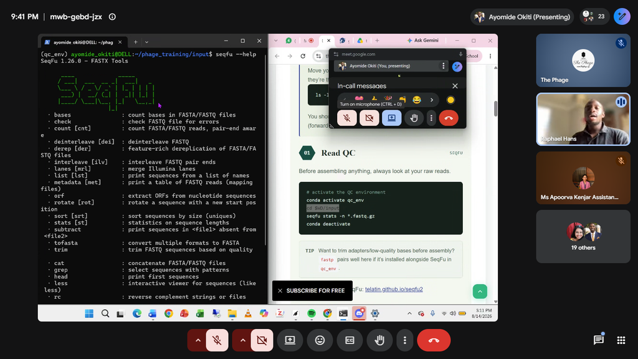The height and width of the screenshot is (359, 638).
Task: Close the active Chrome tab
Action: pos(329,41)
